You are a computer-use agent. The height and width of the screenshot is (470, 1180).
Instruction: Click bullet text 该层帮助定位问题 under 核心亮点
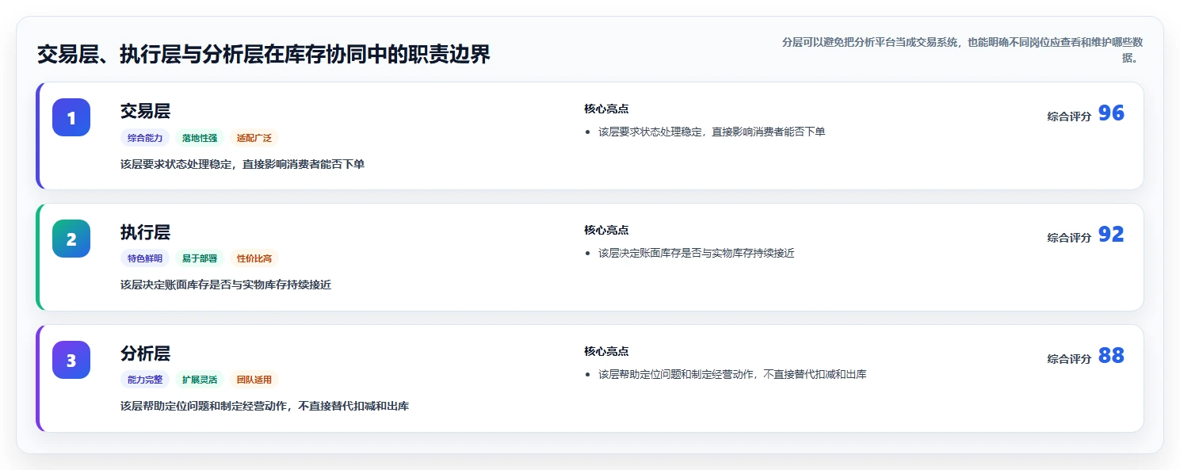[x=732, y=374]
